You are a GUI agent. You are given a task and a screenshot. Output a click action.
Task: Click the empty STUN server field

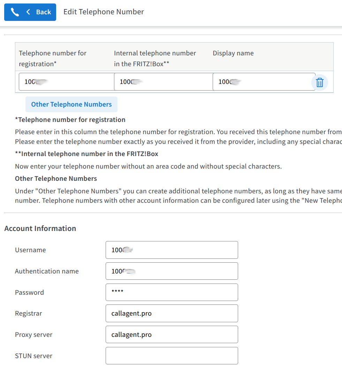point(172,356)
